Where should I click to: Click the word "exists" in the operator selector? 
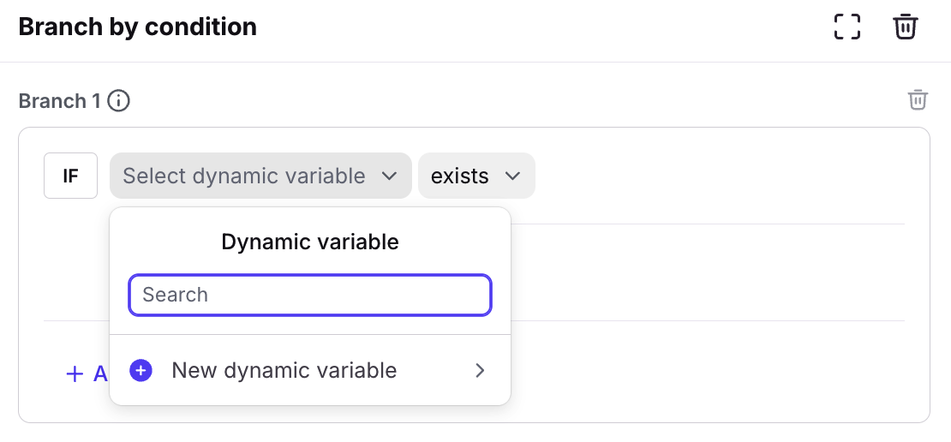tap(460, 176)
